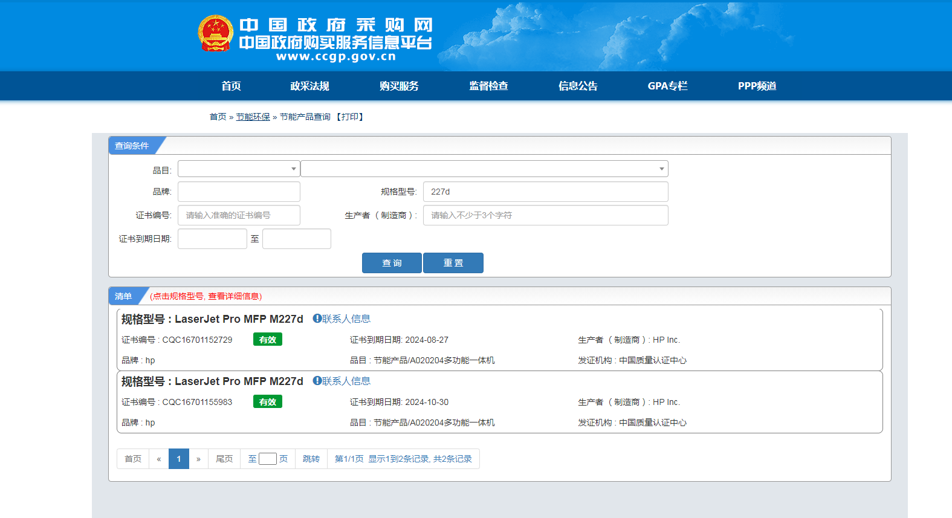Screen dimensions: 952x518
Task: Click pagination 尾页 last-page button
Action: [x=224, y=459]
